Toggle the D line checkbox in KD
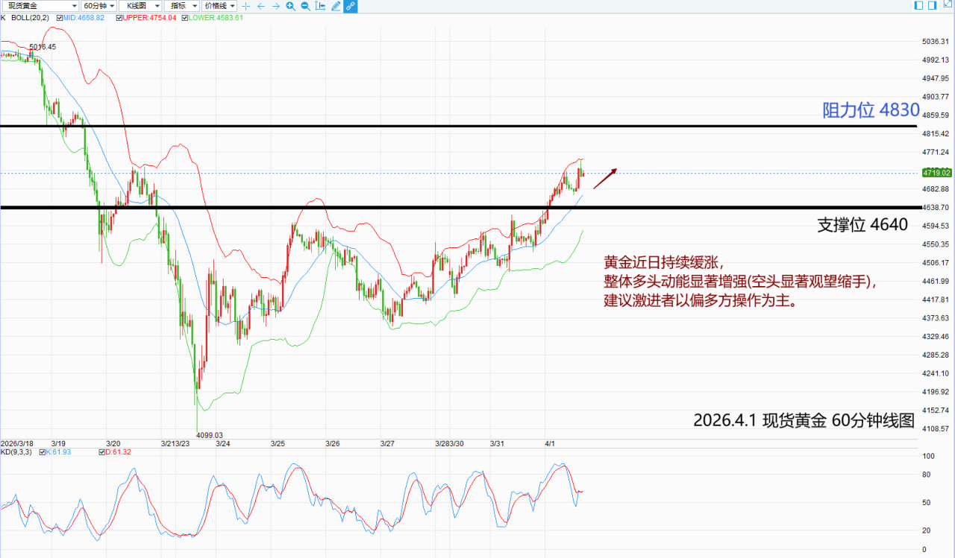This screenshot has height=558, width=955. tap(104, 452)
